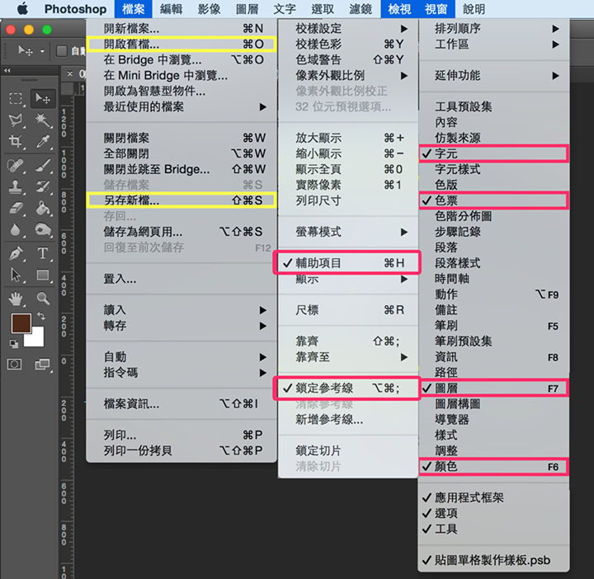594x579 pixels.
Task: Expand the 自動 submenu
Action: click(x=181, y=357)
